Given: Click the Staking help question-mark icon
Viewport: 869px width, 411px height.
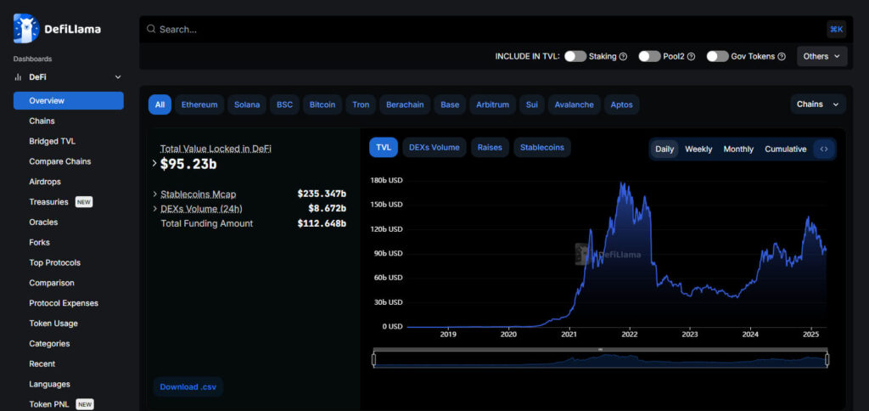Looking at the screenshot, I should pyautogui.click(x=623, y=57).
